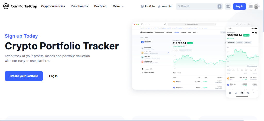Click the blue Log In button
Image resolution: width=264 pixels, height=121 pixels.
point(240,6)
